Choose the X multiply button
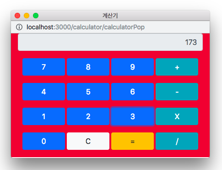The height and width of the screenshot is (170, 222). 177,116
